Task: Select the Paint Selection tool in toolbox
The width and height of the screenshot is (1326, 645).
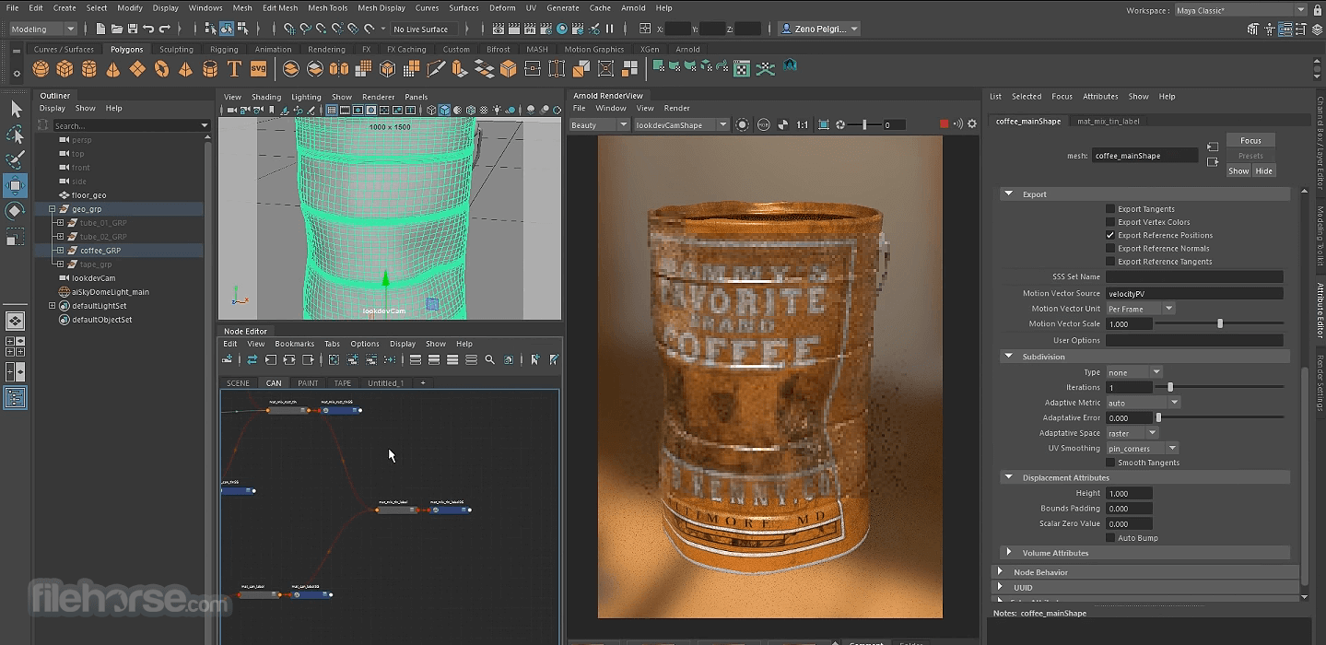Action: 16,160
